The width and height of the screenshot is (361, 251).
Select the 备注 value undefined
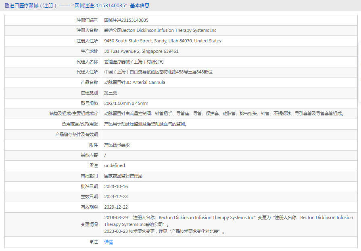pyautogui.click(x=115, y=165)
